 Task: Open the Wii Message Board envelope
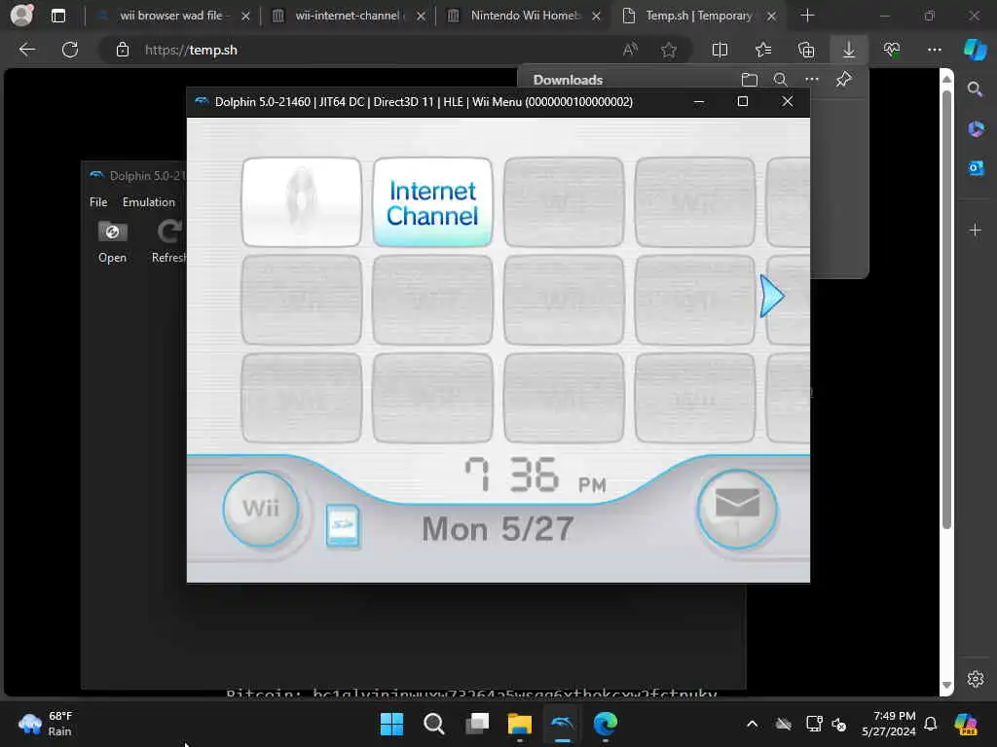coord(737,510)
